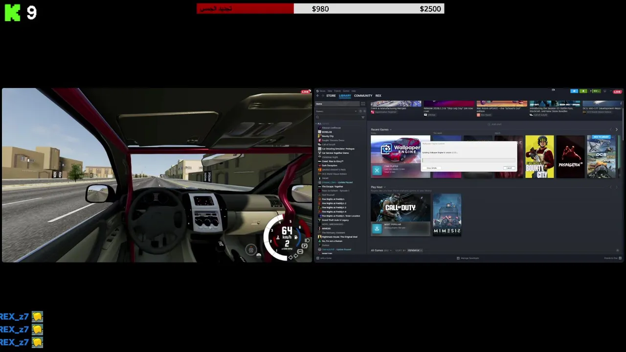Viewport: 626px width, 352px height.
Task: Click Show Details in updater dialog
Action: pos(431,168)
